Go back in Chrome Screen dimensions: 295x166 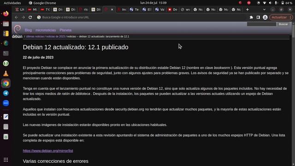[x=17, y=18]
